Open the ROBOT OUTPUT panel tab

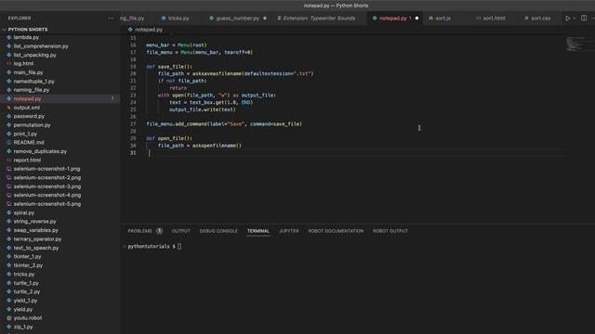[390, 231]
